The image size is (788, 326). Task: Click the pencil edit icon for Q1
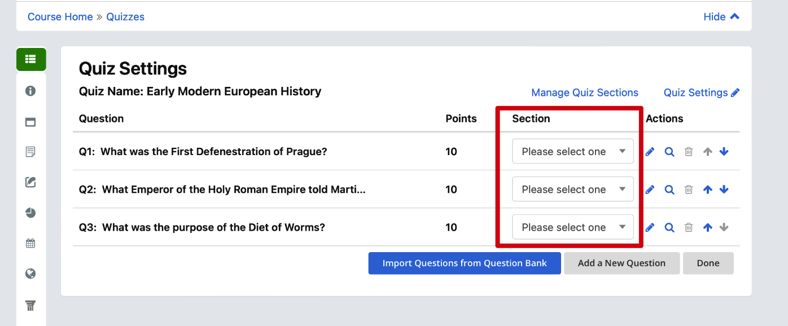click(650, 152)
